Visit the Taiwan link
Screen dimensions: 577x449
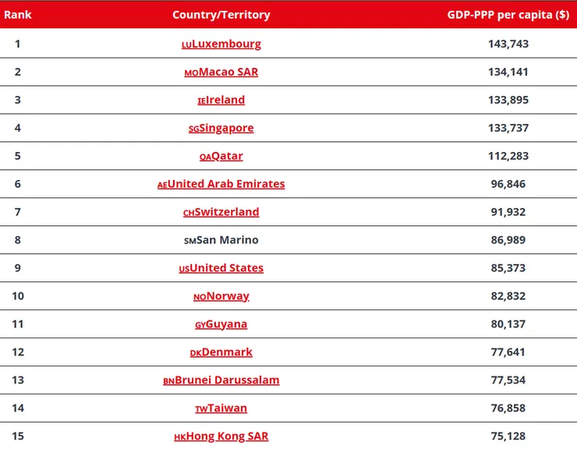221,408
